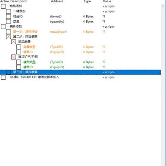Click <script> value of QQ群 row
166x166 pixels.
click(108, 77)
